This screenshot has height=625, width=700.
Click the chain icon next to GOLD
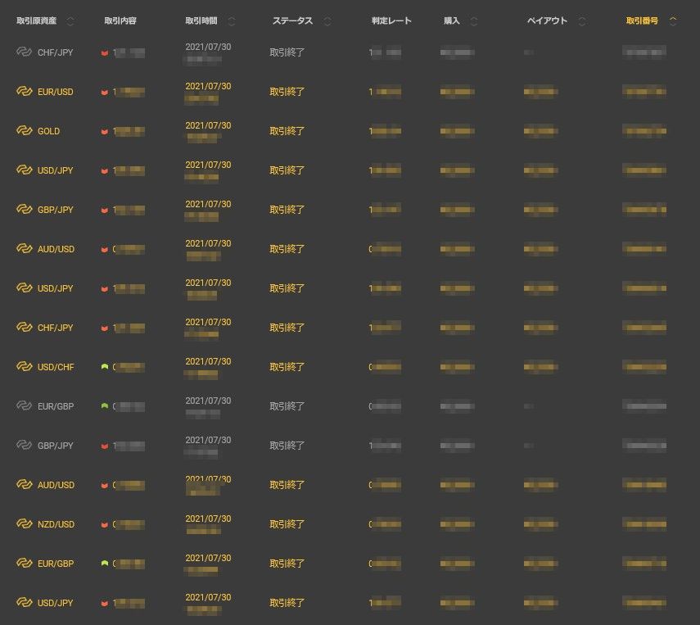coord(24,131)
